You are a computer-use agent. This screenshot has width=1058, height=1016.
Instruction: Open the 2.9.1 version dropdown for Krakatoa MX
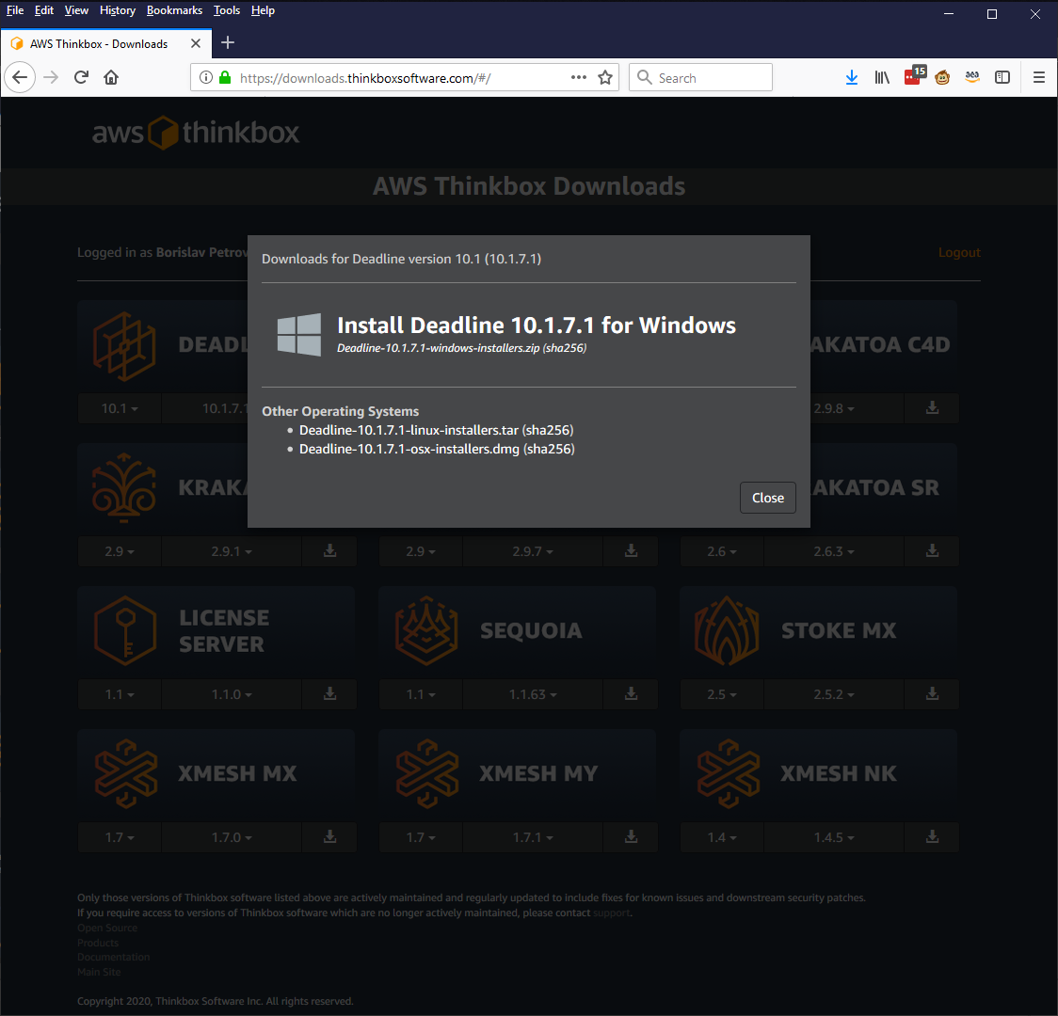[x=231, y=551]
